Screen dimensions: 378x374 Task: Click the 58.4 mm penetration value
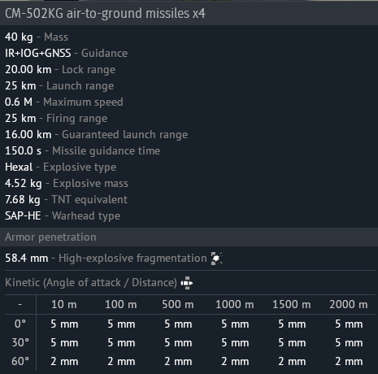click(27, 258)
